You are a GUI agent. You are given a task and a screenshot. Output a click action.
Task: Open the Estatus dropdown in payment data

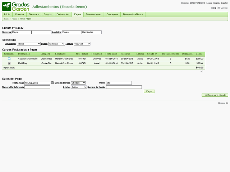point(79,87)
